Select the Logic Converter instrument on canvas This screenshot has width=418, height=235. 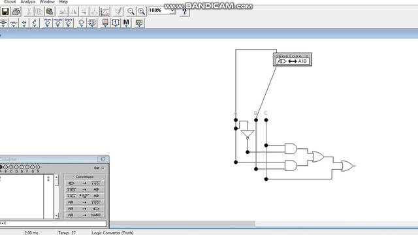coord(293,59)
